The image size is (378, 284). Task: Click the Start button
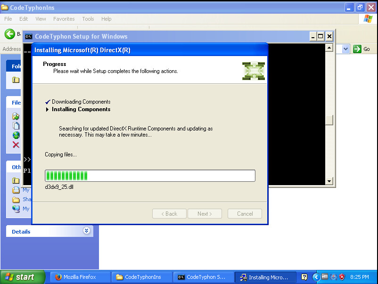pos(23,277)
